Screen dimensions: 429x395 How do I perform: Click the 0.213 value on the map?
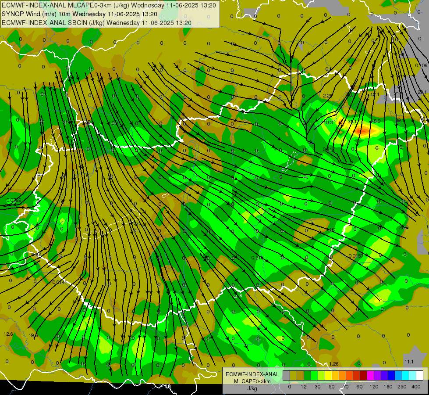pos(258,257)
